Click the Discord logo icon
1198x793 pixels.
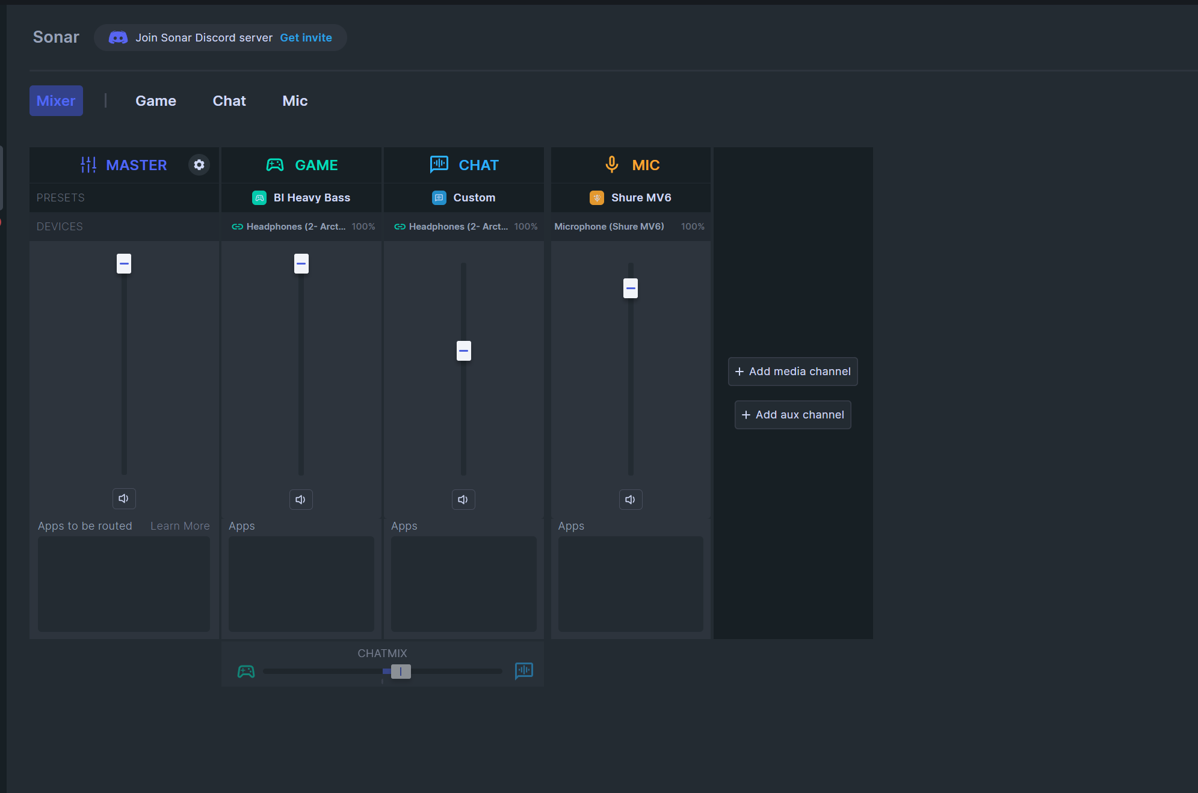point(118,38)
